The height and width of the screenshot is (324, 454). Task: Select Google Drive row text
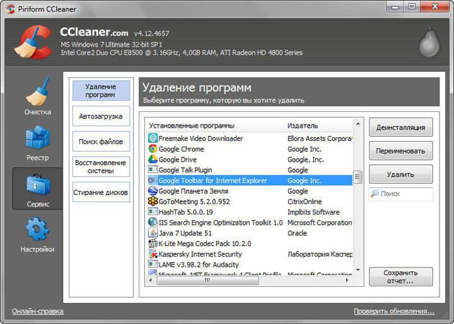click(x=177, y=159)
